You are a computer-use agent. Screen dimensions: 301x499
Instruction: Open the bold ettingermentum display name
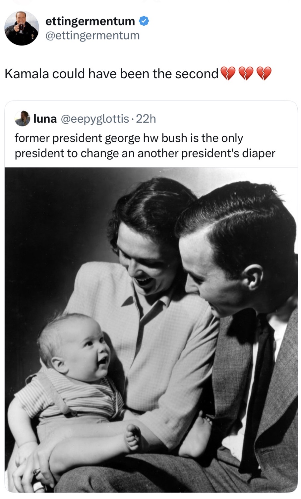90,21
